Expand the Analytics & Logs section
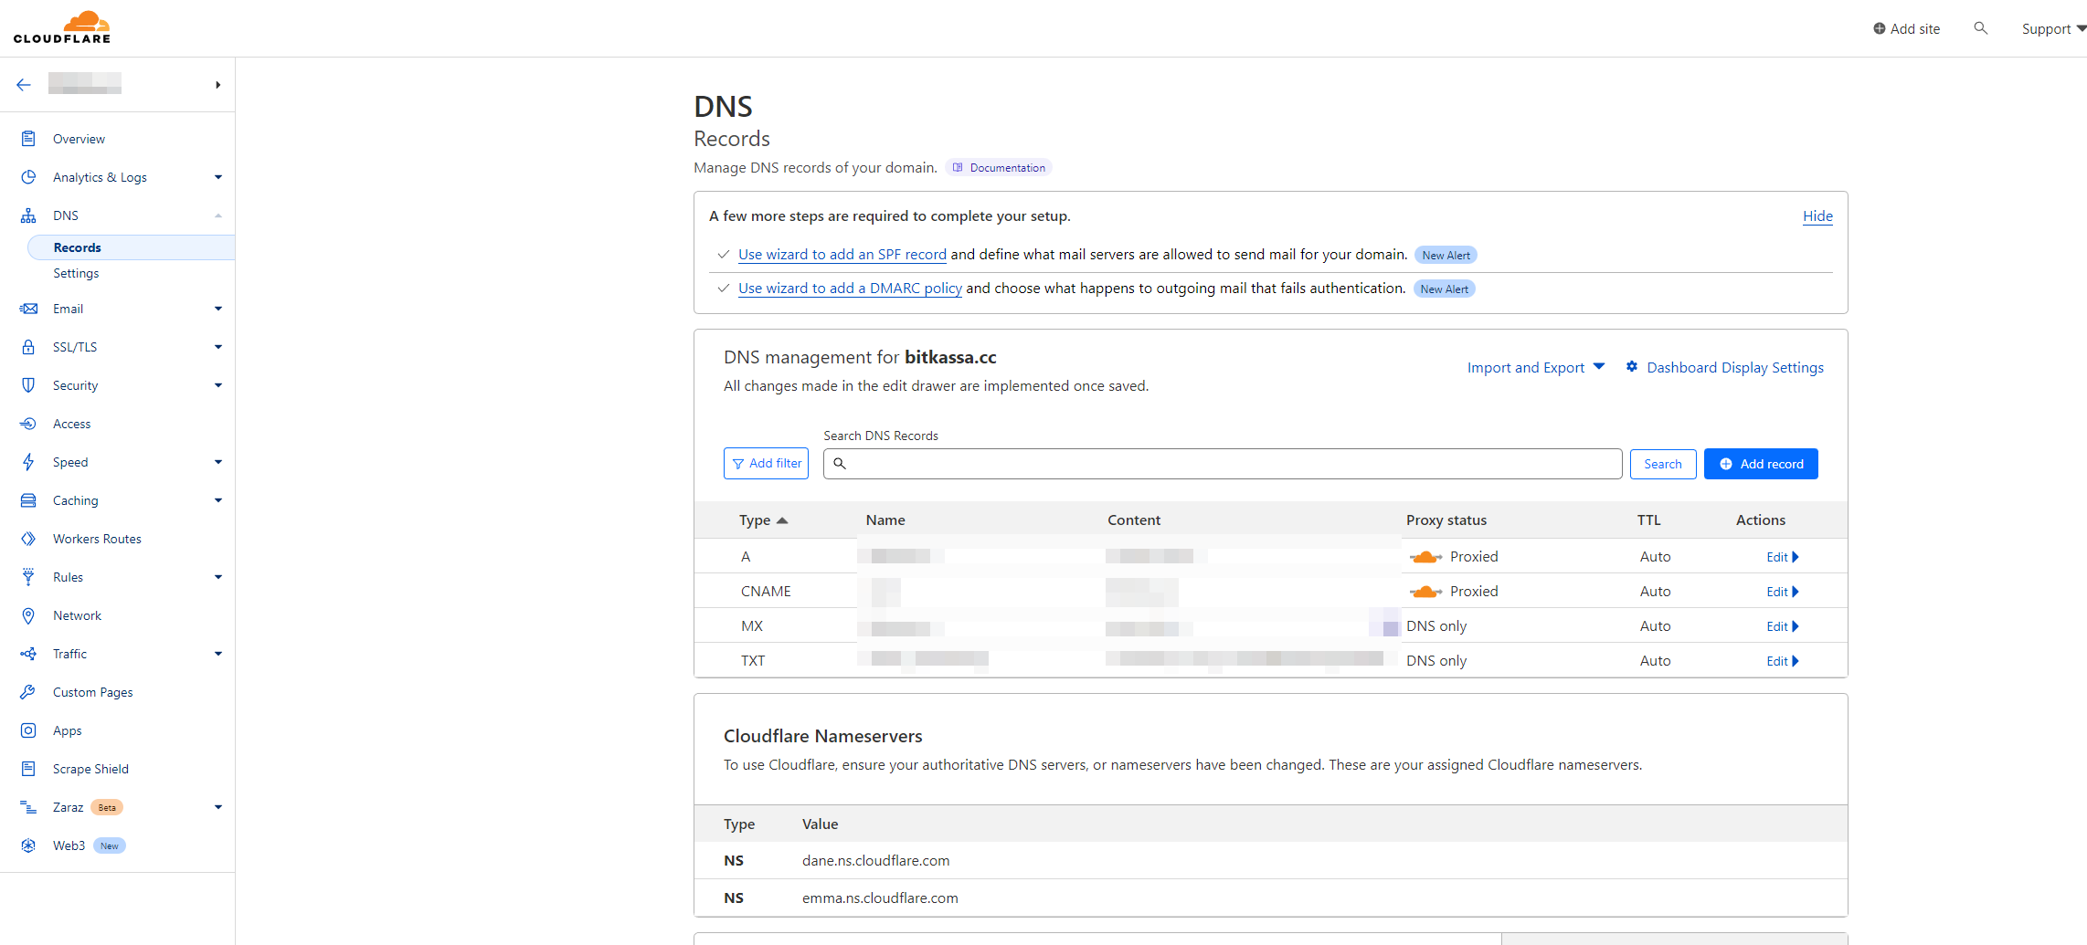The height and width of the screenshot is (945, 2087). coord(217,177)
